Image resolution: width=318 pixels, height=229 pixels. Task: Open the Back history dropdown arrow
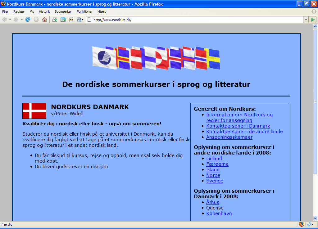[10, 20]
